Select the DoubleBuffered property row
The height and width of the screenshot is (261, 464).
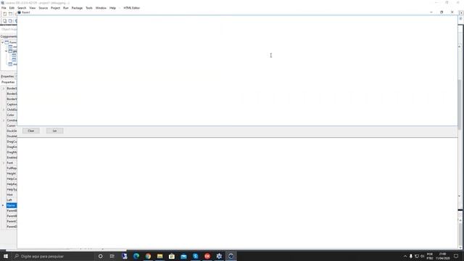[x=12, y=136]
